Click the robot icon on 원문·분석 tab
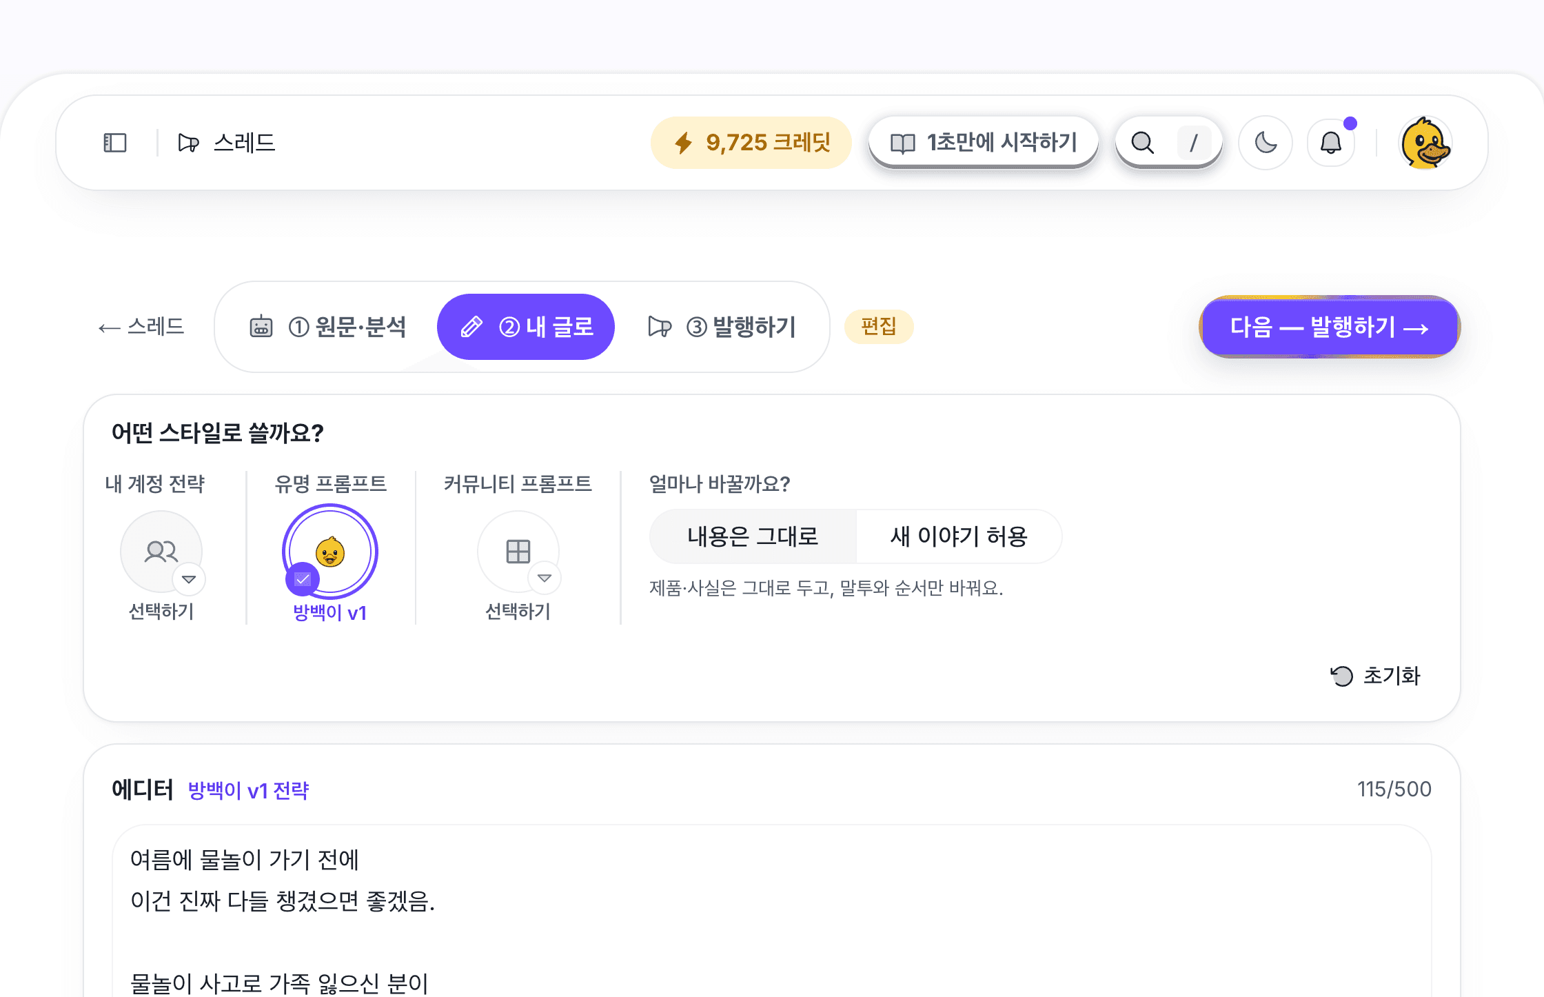 tap(261, 326)
